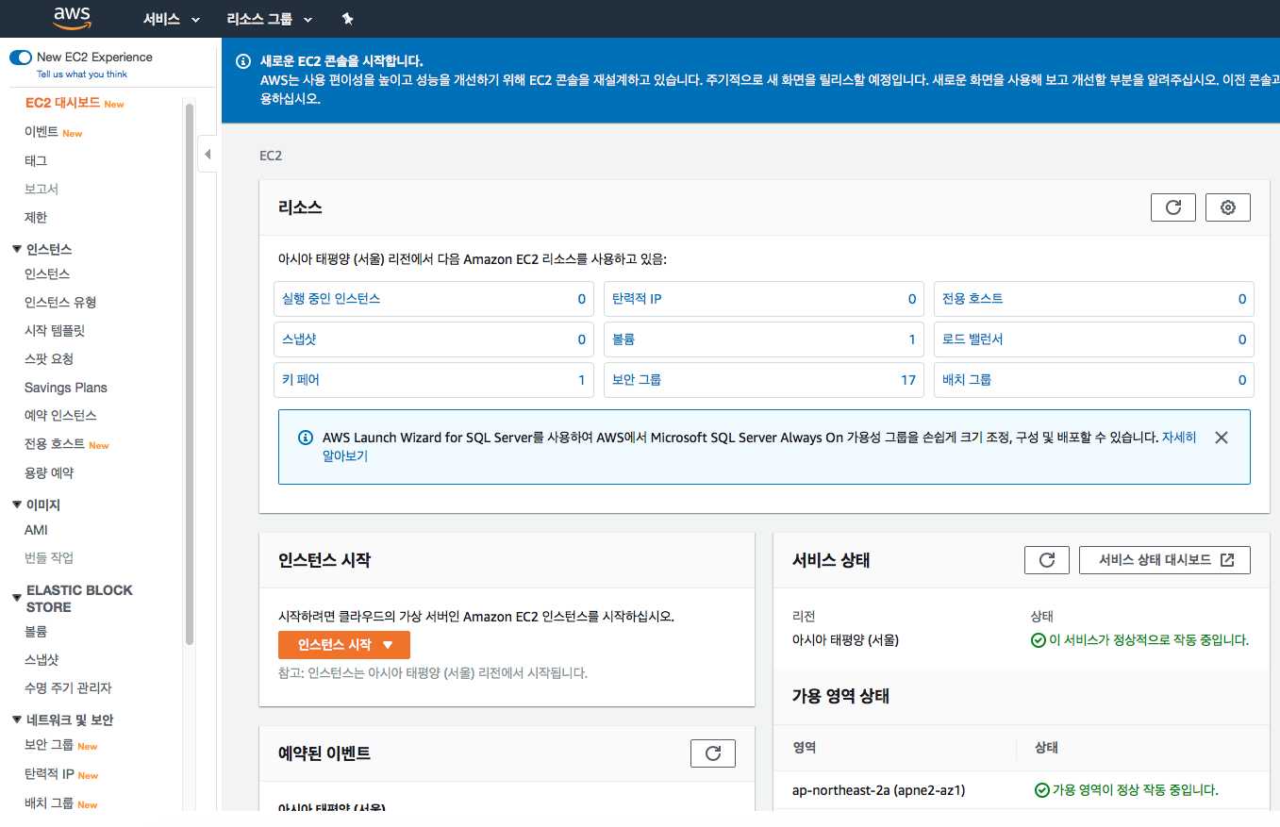Open 태그 in sidebar
Image resolution: width=1280 pixels, height=827 pixels.
36,161
